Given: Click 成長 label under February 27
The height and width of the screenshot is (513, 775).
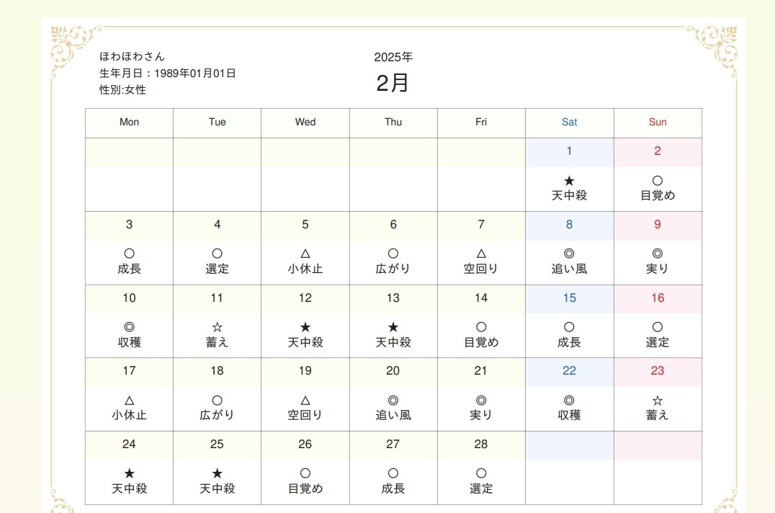Looking at the screenshot, I should point(393,489).
